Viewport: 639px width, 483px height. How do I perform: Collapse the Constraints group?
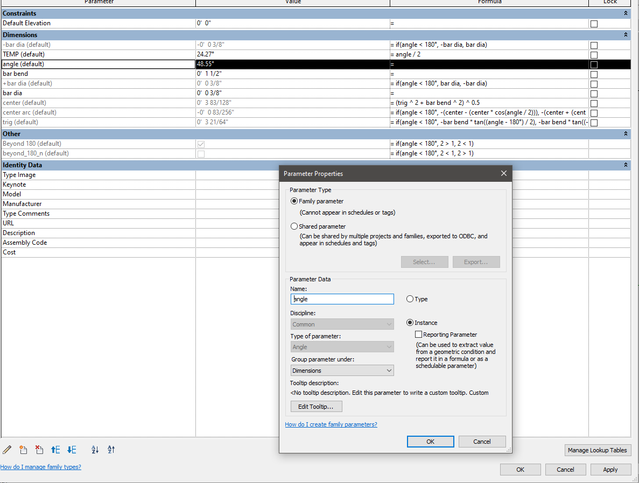click(x=626, y=13)
